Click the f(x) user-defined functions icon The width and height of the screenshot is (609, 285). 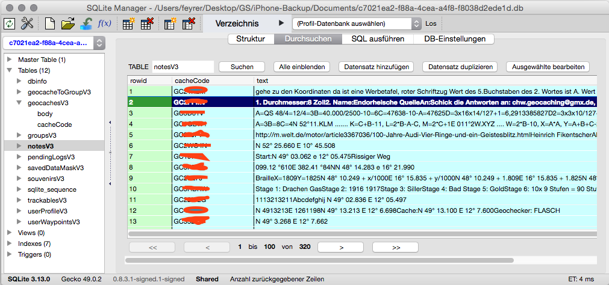click(x=104, y=23)
